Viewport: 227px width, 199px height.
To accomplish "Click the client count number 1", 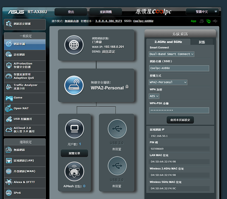I will pyautogui.click(x=80, y=144).
